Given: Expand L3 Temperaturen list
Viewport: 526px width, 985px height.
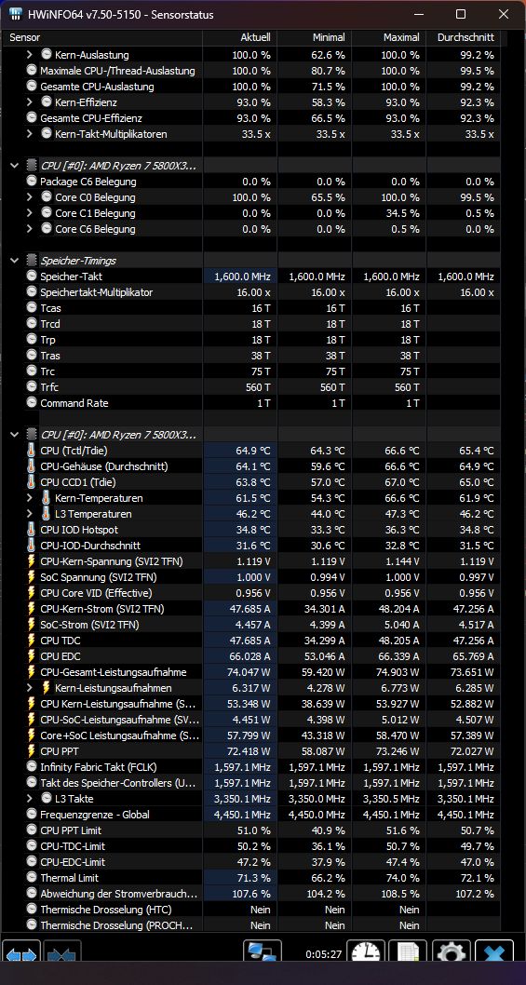Looking at the screenshot, I should [30, 513].
